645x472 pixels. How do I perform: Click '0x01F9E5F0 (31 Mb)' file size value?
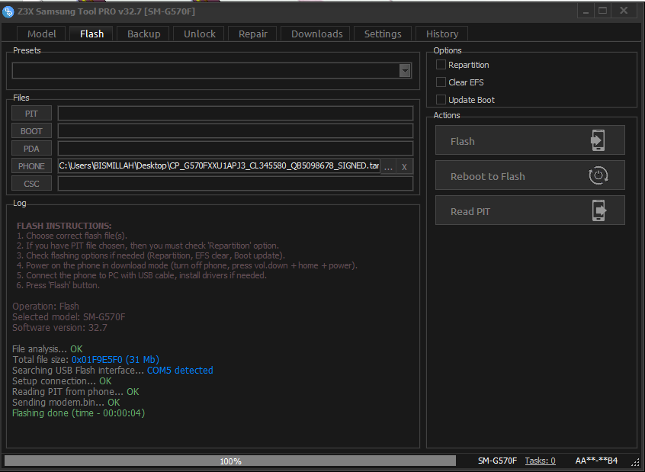pos(115,360)
